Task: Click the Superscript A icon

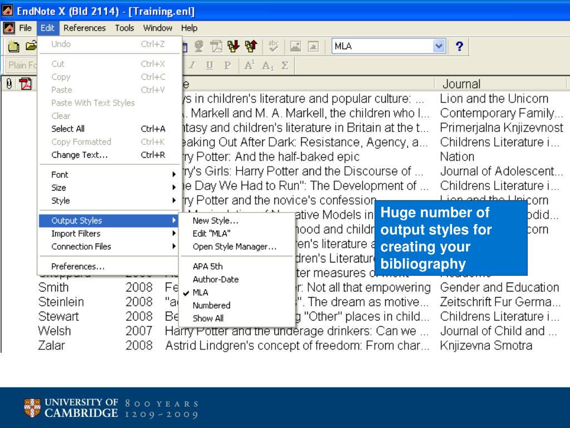Action: click(249, 66)
